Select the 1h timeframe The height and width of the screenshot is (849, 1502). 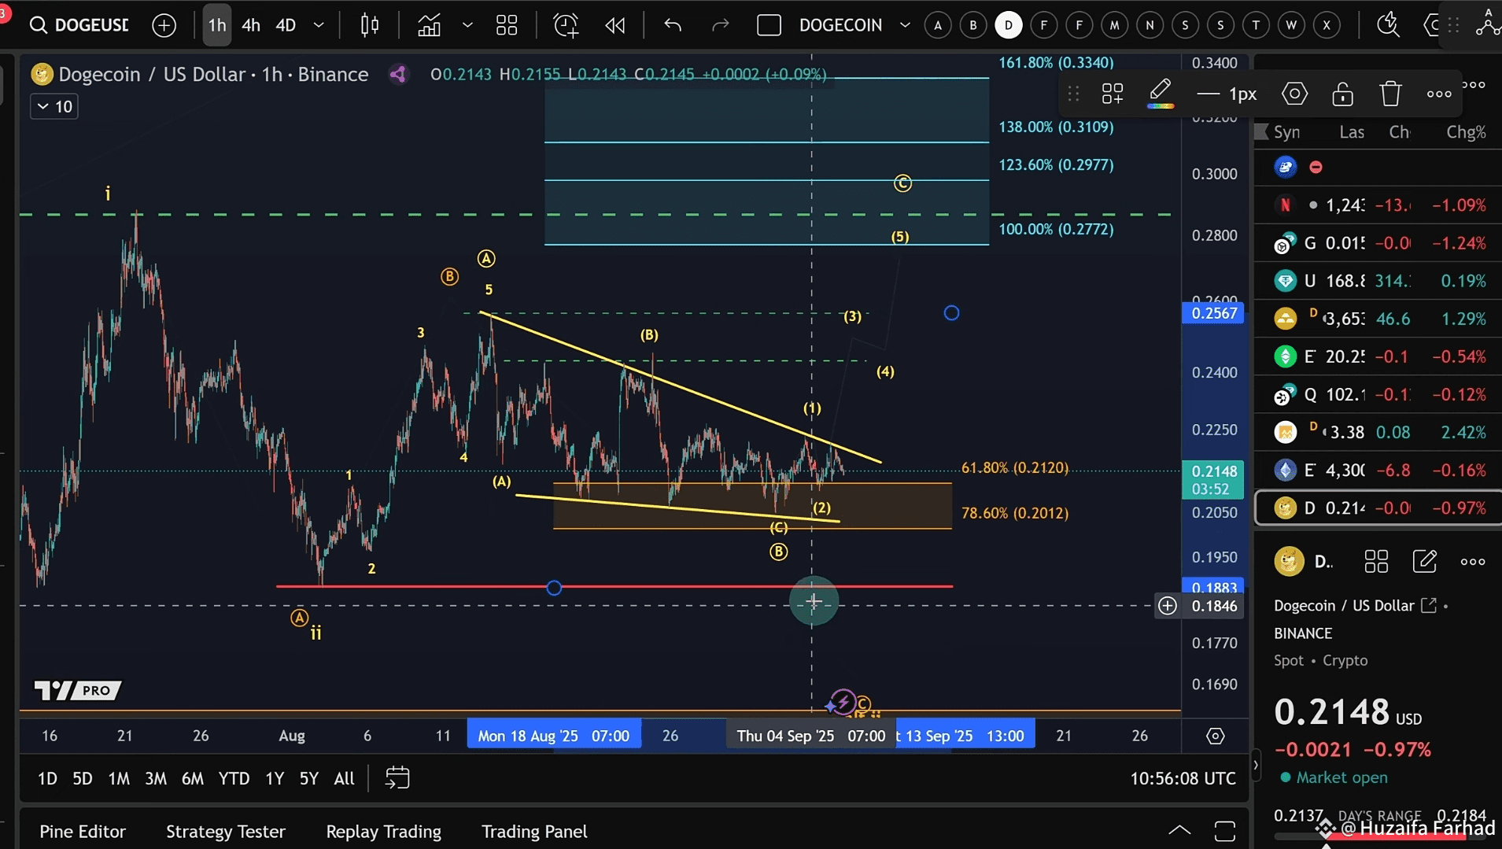(217, 25)
